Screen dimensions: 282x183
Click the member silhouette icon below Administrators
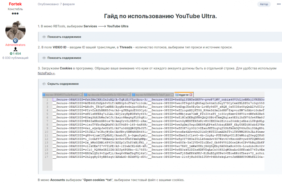[15, 49]
